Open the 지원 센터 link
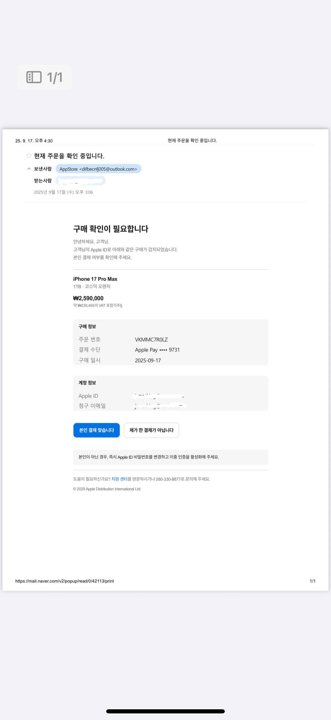Screen dimensions: 331x720 pos(119,479)
